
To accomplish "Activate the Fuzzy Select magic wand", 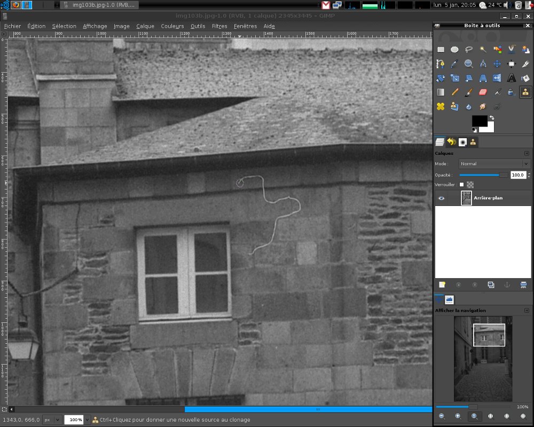I will click(x=483, y=50).
